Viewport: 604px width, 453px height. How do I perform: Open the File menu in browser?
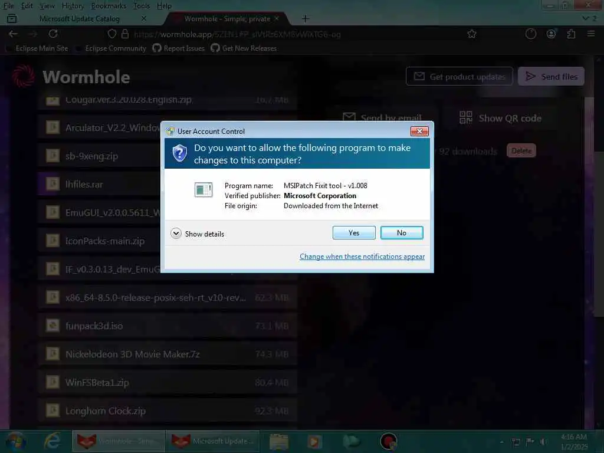8,6
